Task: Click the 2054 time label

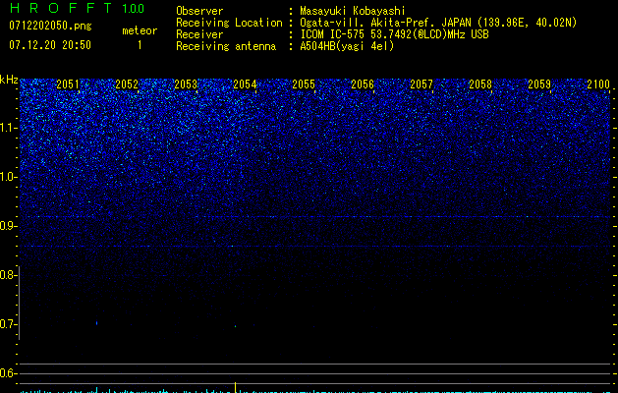Action: click(x=245, y=84)
